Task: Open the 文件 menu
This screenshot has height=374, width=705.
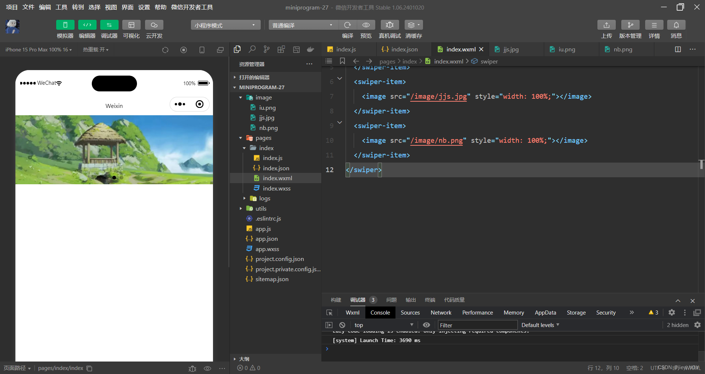Action: coord(28,7)
